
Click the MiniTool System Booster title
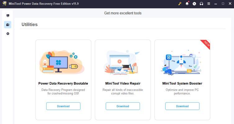[x=182, y=83]
